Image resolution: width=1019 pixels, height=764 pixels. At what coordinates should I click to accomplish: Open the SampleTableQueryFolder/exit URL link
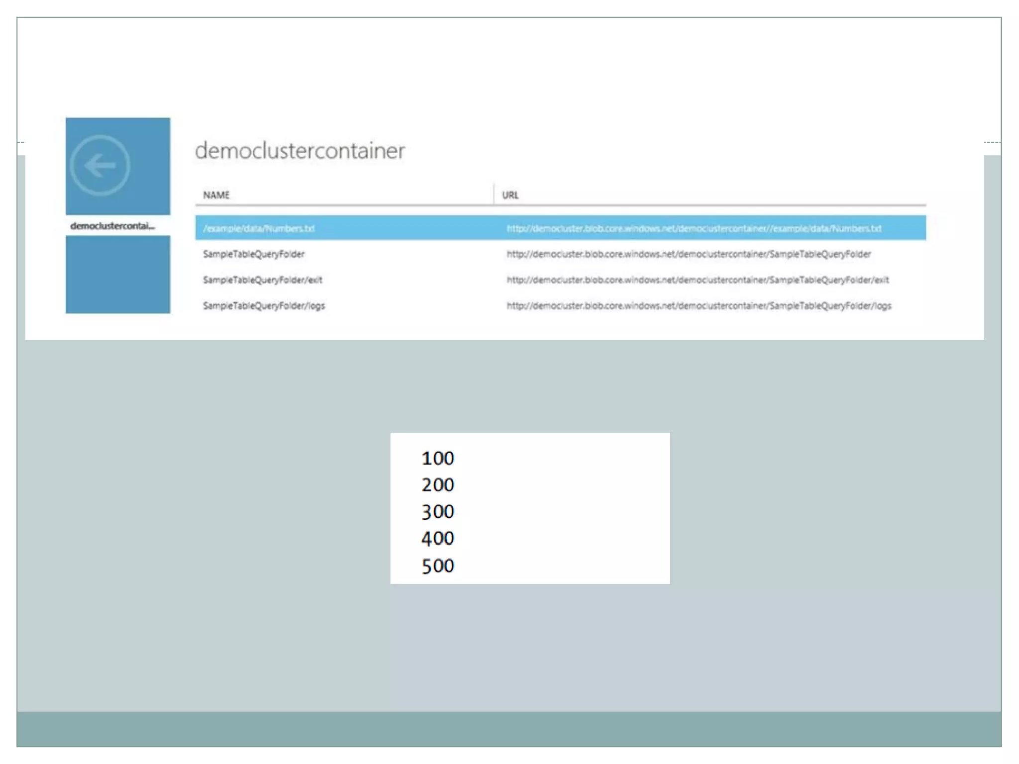point(698,280)
